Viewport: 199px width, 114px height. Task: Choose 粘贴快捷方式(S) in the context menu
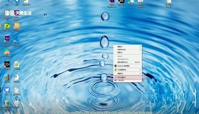(x=128, y=59)
